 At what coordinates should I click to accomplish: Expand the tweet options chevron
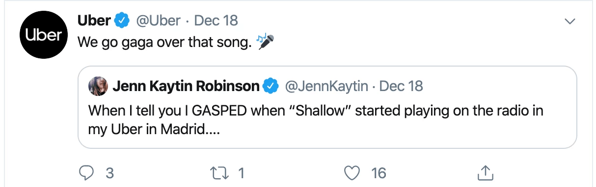click(x=569, y=21)
